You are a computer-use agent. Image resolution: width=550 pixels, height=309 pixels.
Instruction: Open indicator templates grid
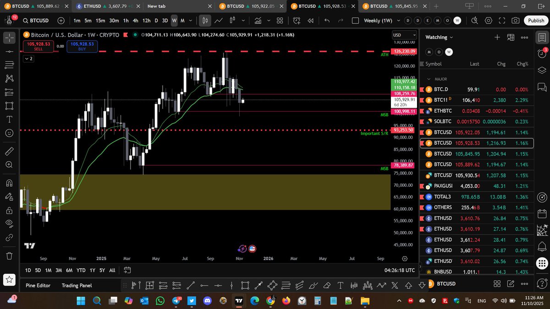(280, 21)
